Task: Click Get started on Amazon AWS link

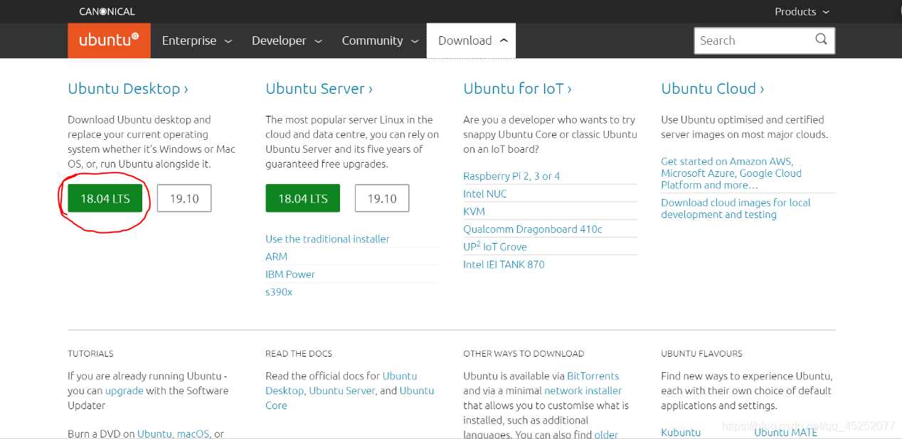Action: click(731, 173)
